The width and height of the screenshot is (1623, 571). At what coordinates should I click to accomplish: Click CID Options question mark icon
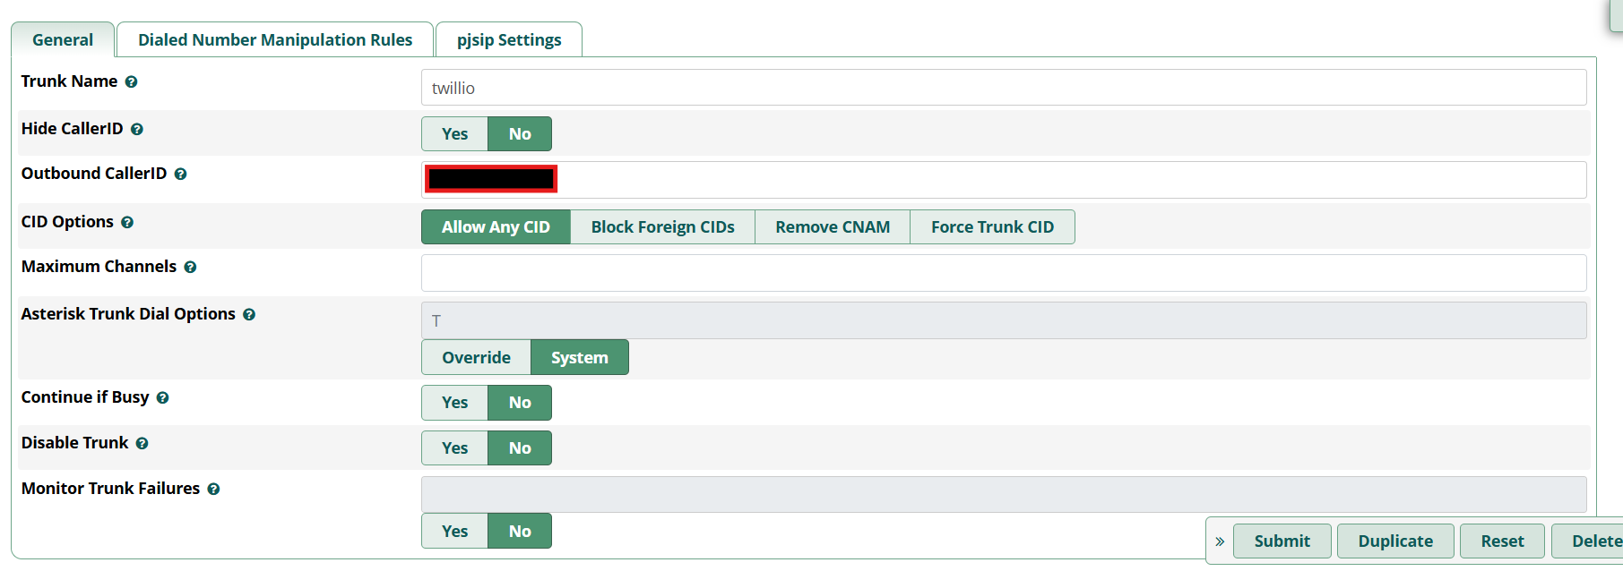pyautogui.click(x=127, y=223)
